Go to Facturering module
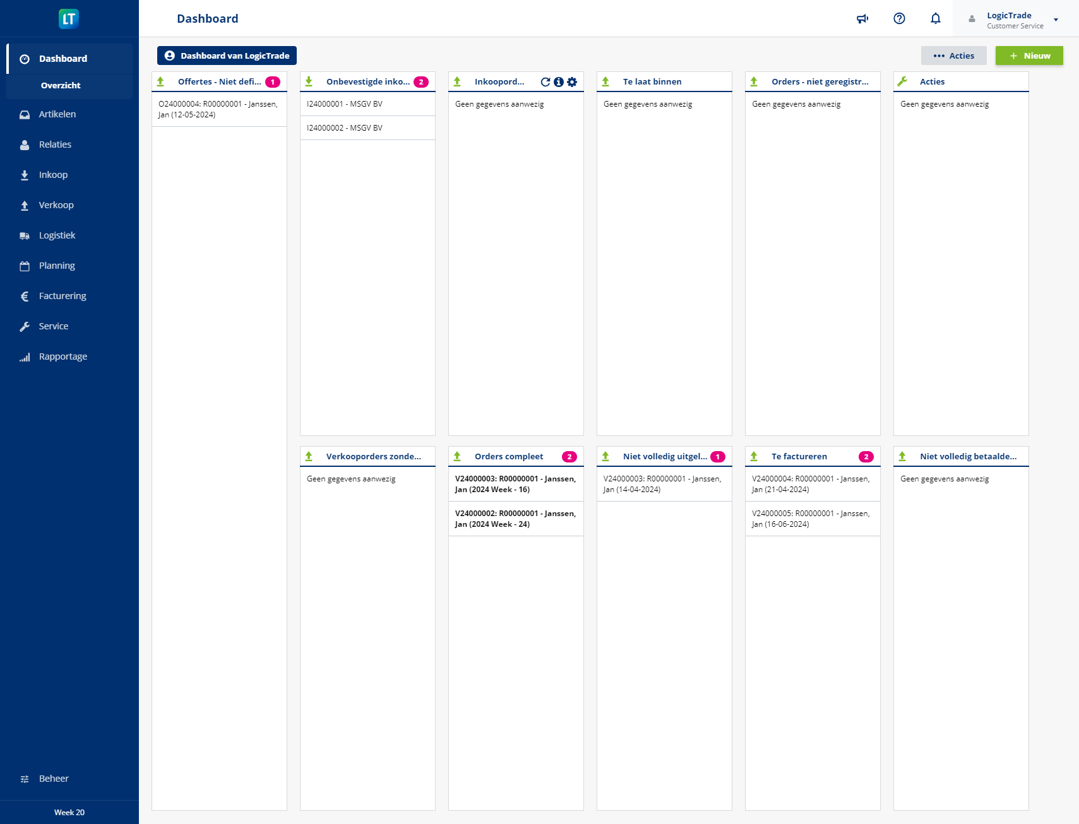The width and height of the screenshot is (1079, 824). (69, 296)
